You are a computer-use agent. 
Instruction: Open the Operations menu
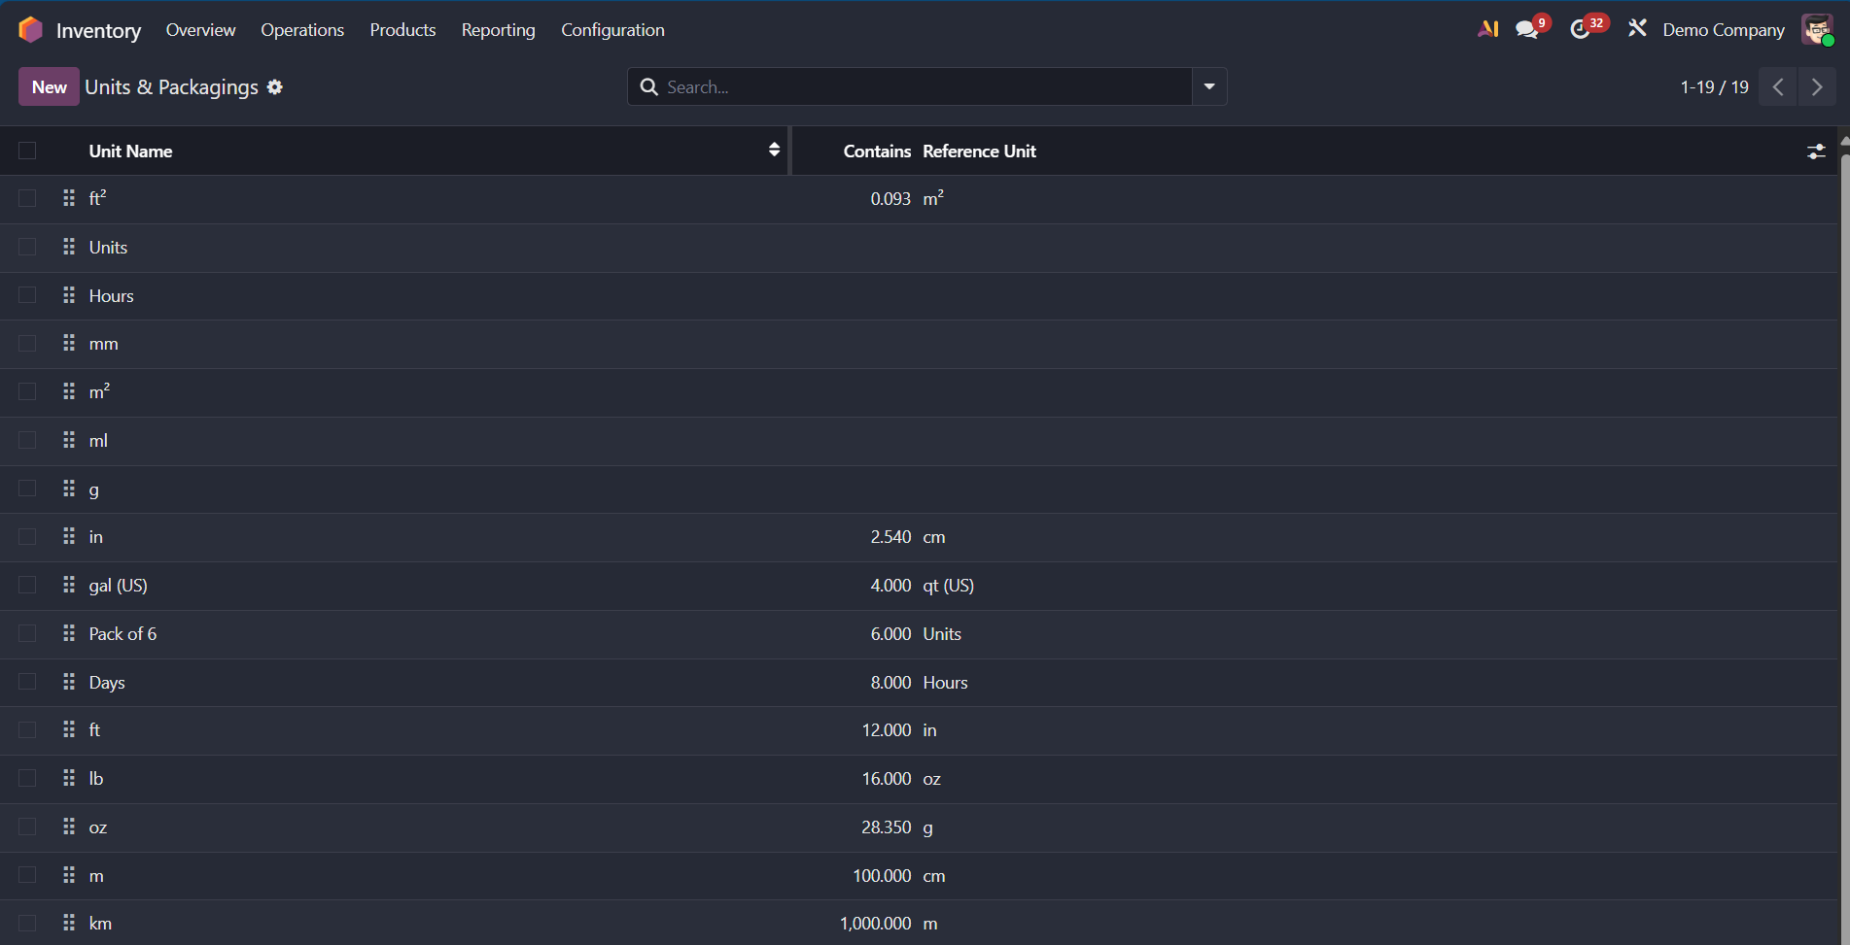[302, 30]
